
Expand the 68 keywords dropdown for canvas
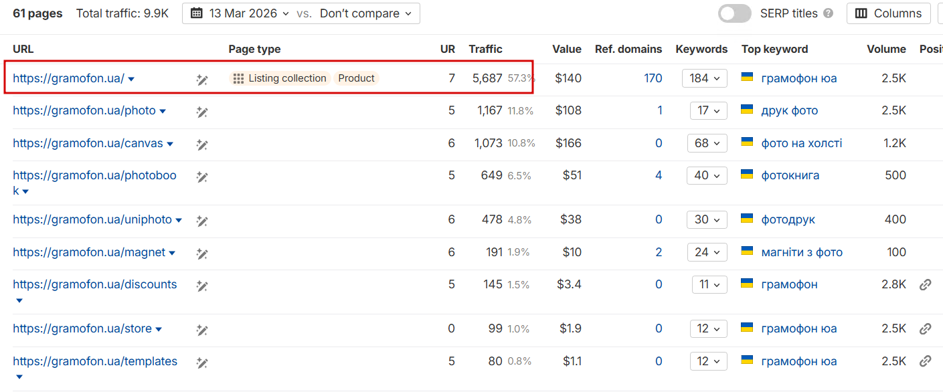[707, 143]
